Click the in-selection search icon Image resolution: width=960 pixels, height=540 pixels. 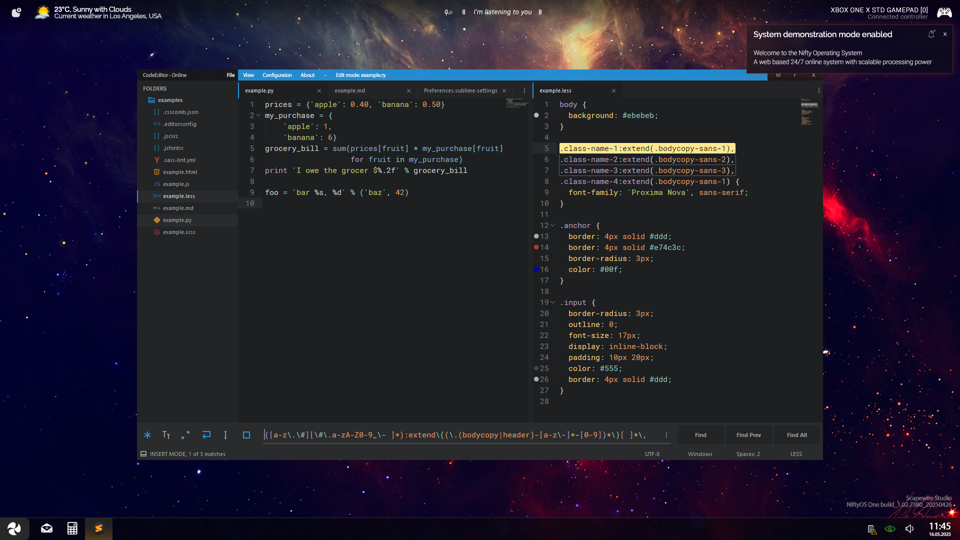(225, 435)
